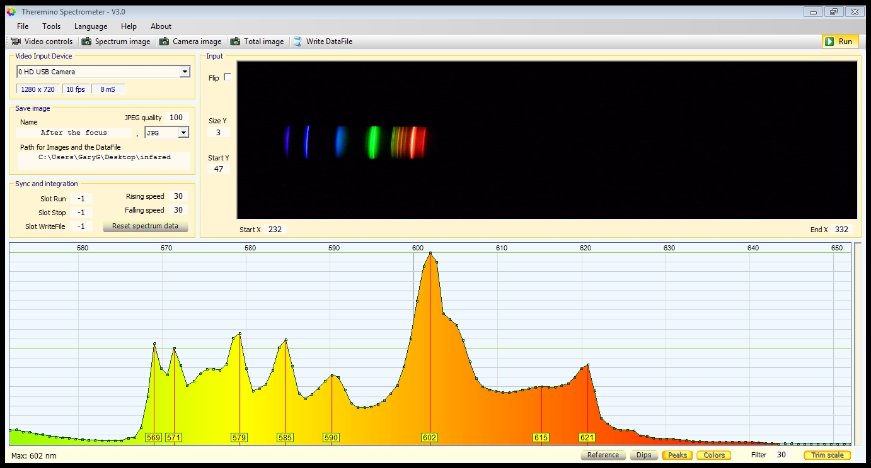Click the Spectrum image camera icon

pos(86,42)
